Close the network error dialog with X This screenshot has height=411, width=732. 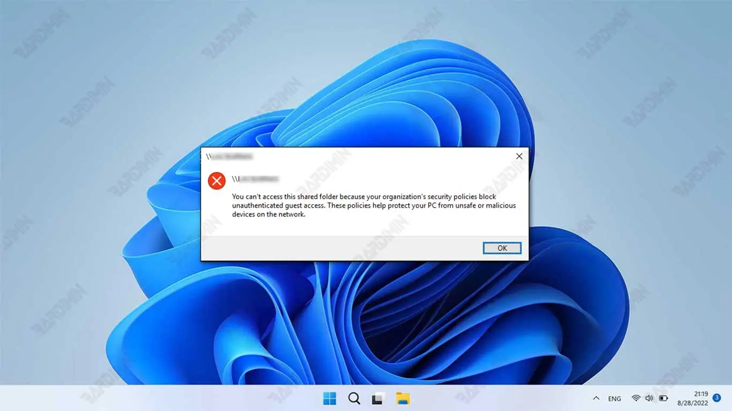tap(519, 156)
